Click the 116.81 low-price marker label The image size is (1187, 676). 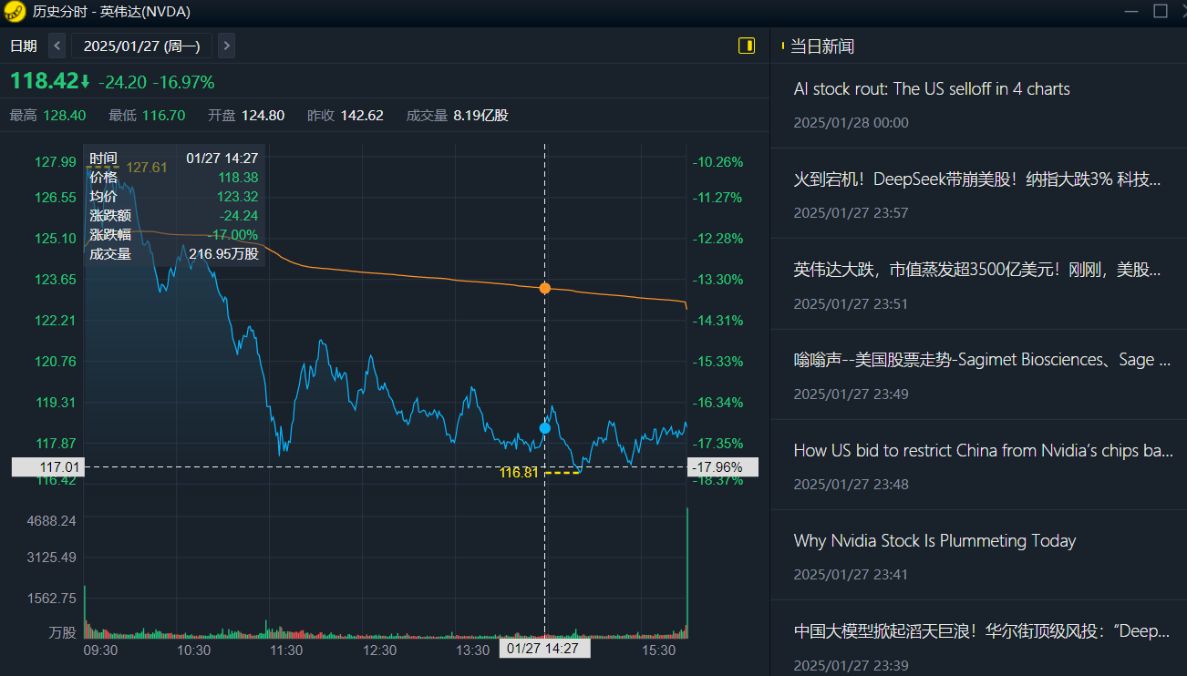point(519,473)
